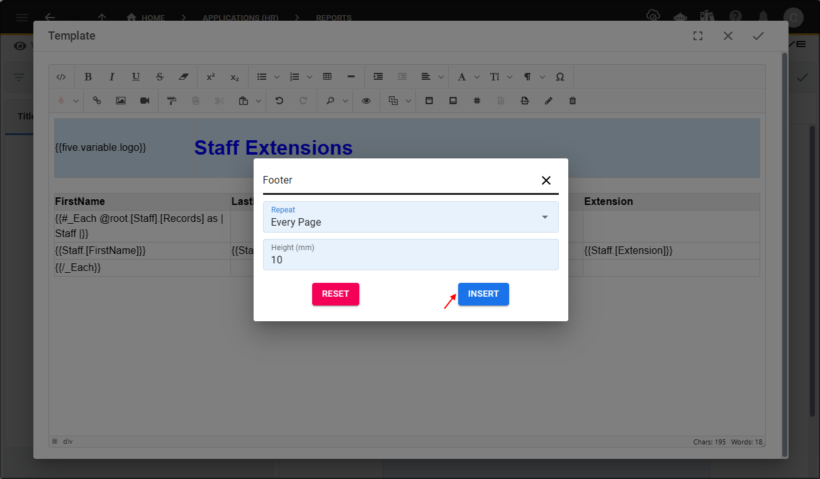Toggle italic text formatting
This screenshot has height=479, width=820.
(x=111, y=76)
